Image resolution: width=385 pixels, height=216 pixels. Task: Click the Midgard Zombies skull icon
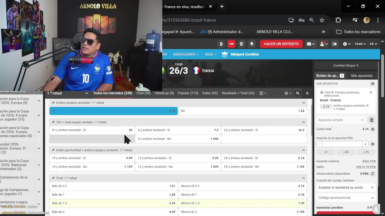pos(225,54)
